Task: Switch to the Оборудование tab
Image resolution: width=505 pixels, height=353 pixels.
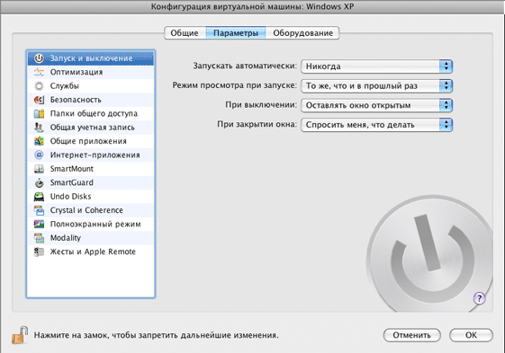Action: coord(302,33)
